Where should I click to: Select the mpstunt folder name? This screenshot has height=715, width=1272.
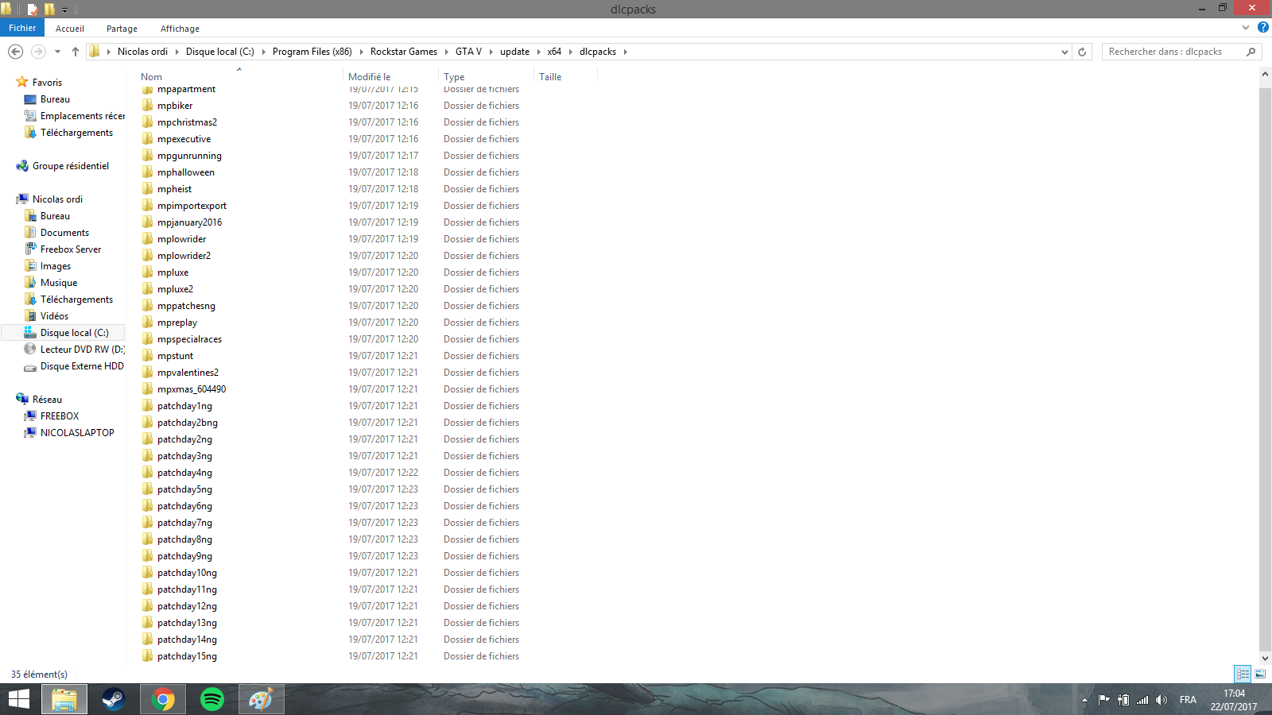175,356
